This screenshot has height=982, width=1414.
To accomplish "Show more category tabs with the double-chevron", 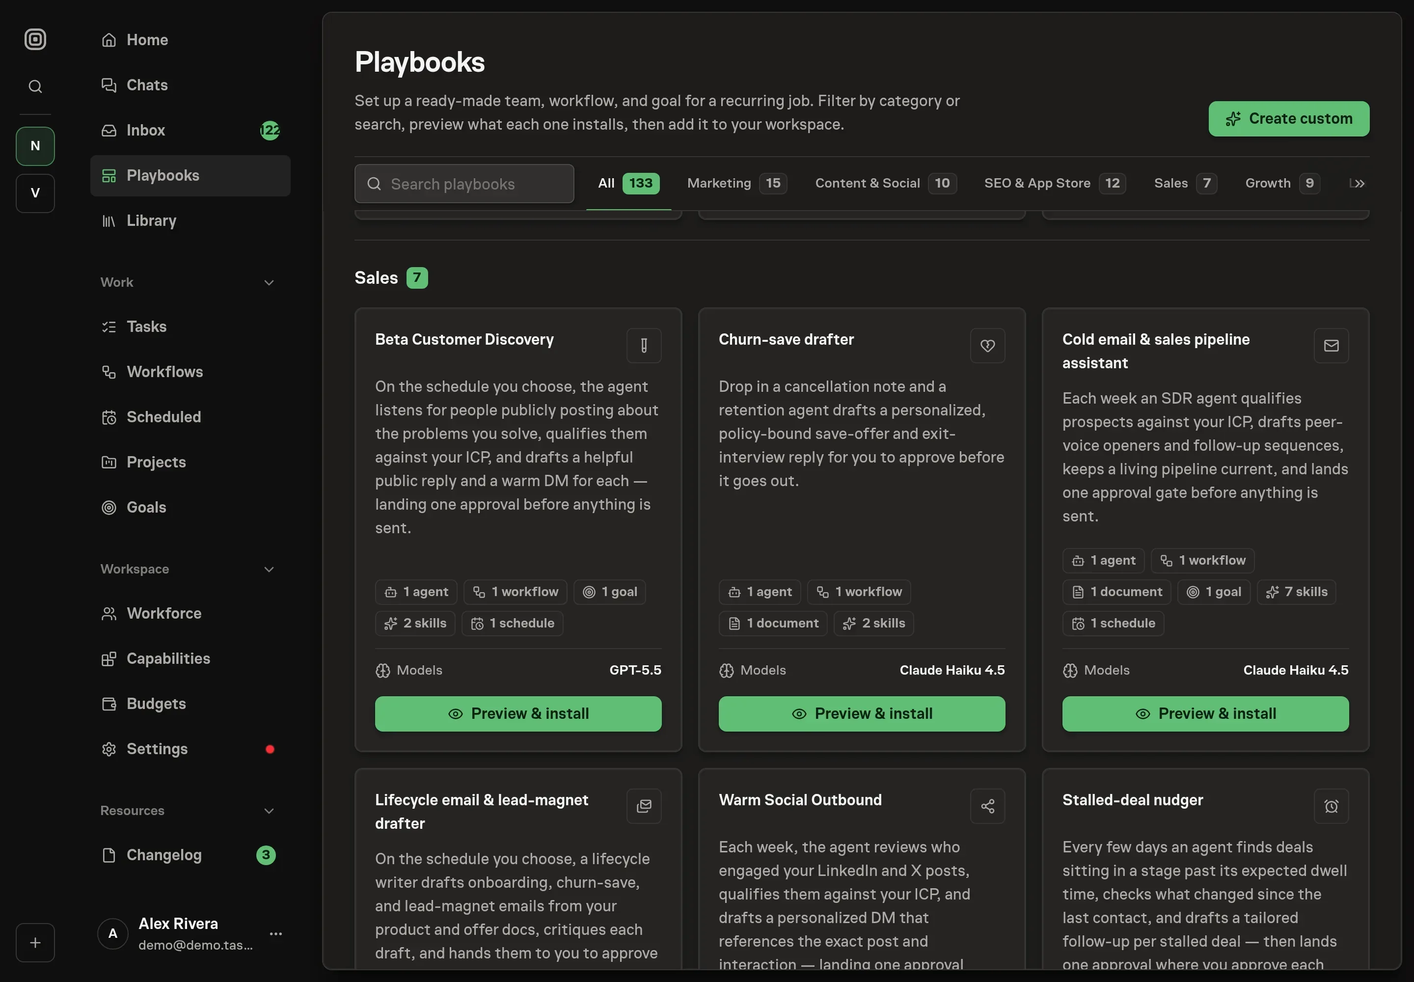I will (x=1359, y=183).
